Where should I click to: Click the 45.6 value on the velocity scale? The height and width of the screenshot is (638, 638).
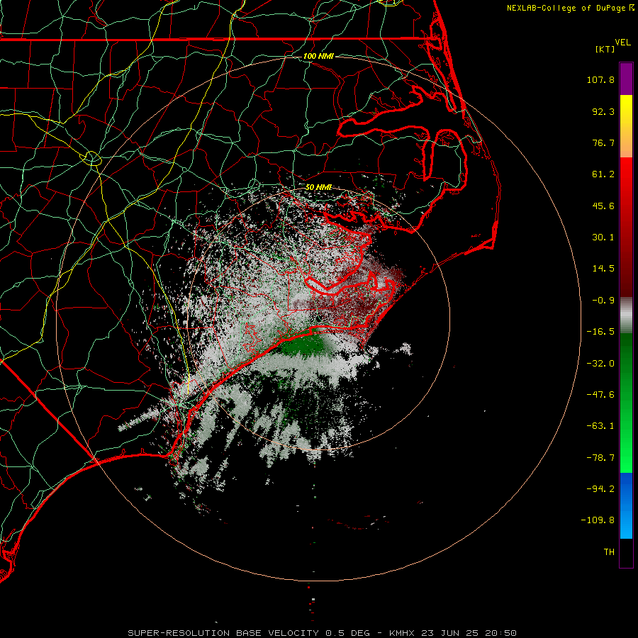[x=603, y=206]
